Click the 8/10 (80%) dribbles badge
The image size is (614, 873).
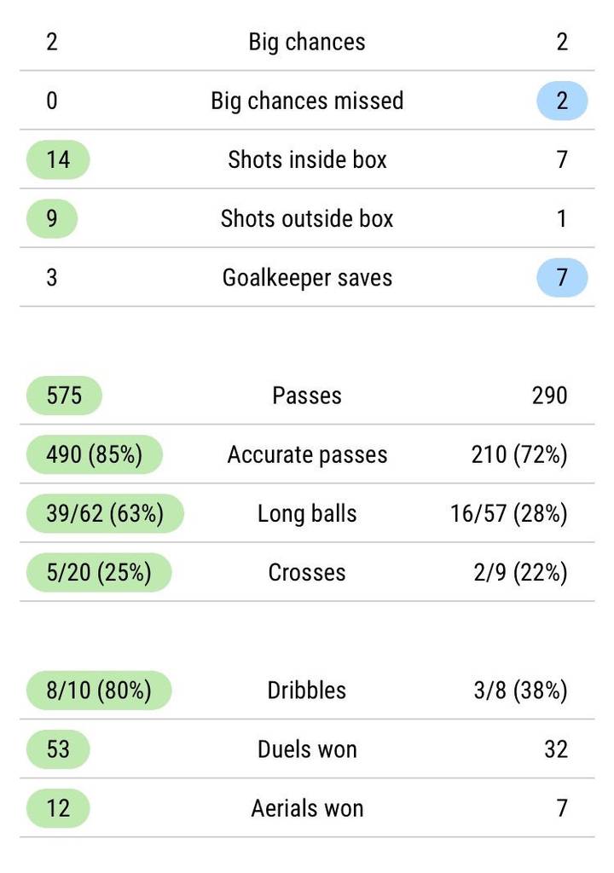[x=99, y=691]
